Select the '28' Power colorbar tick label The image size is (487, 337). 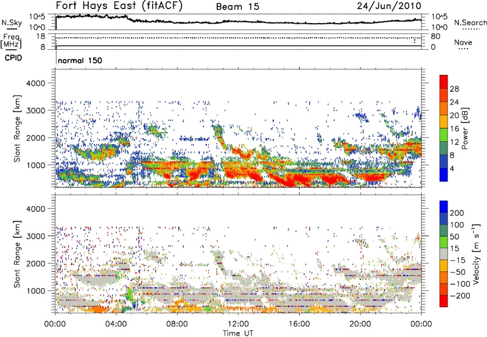pos(454,89)
